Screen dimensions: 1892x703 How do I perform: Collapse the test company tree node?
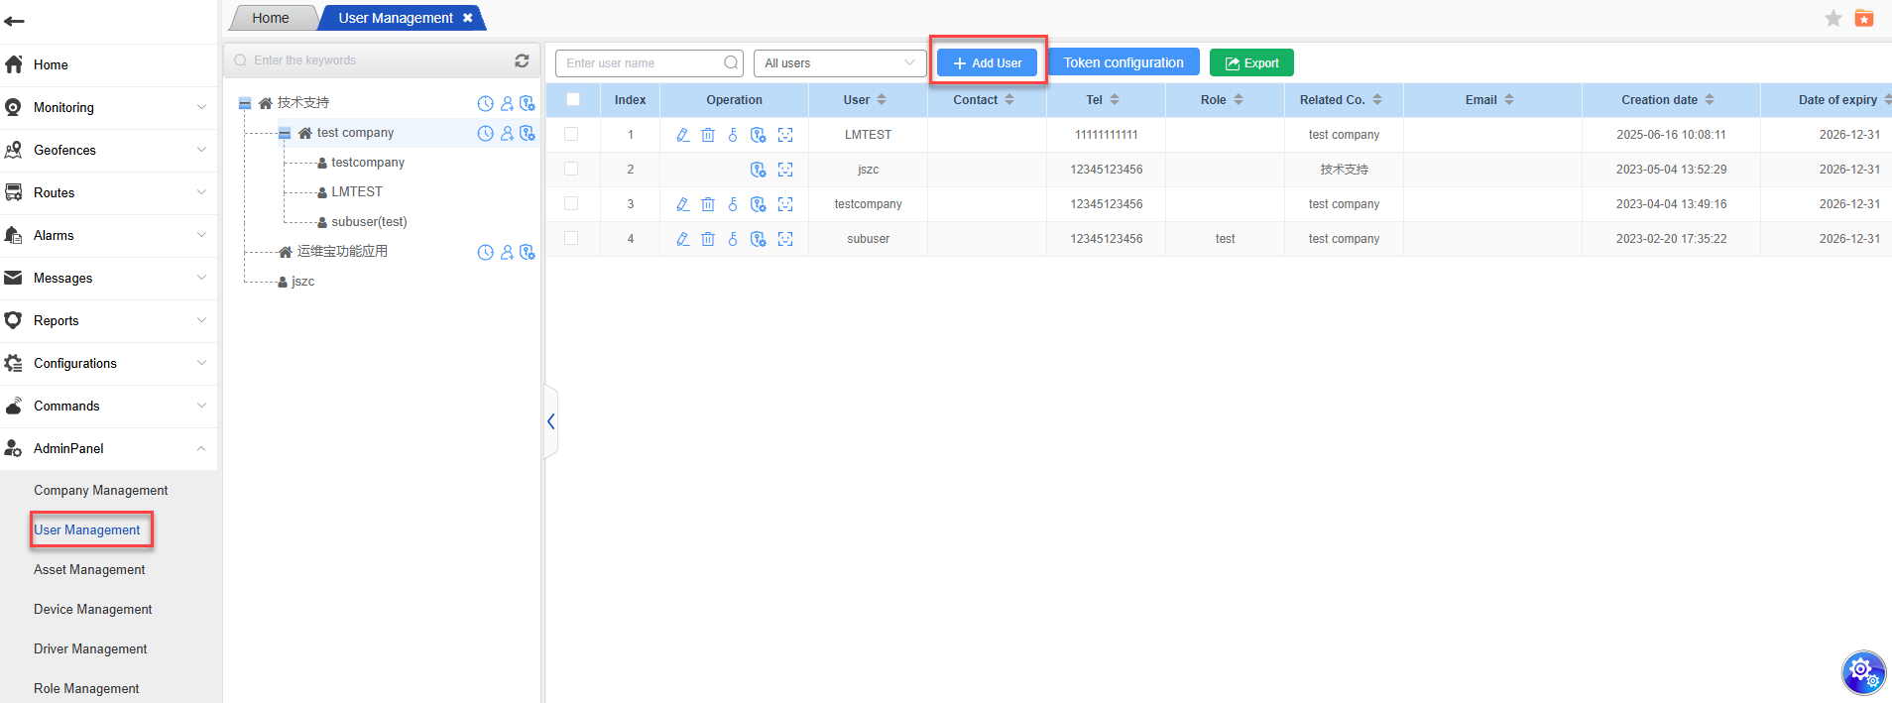coord(285,133)
